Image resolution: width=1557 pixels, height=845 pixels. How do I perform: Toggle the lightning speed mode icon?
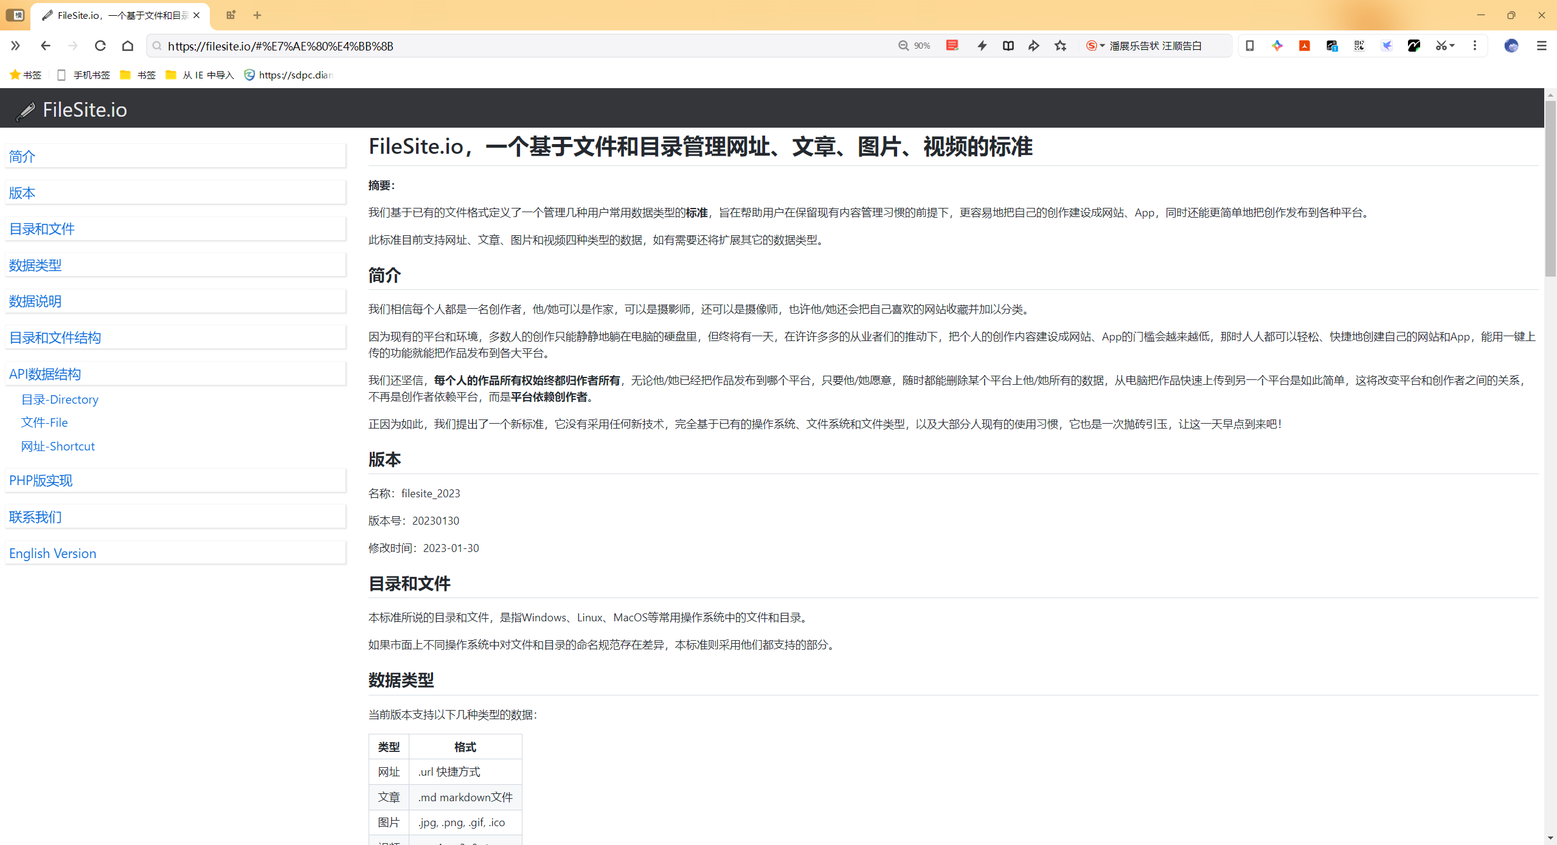(982, 46)
